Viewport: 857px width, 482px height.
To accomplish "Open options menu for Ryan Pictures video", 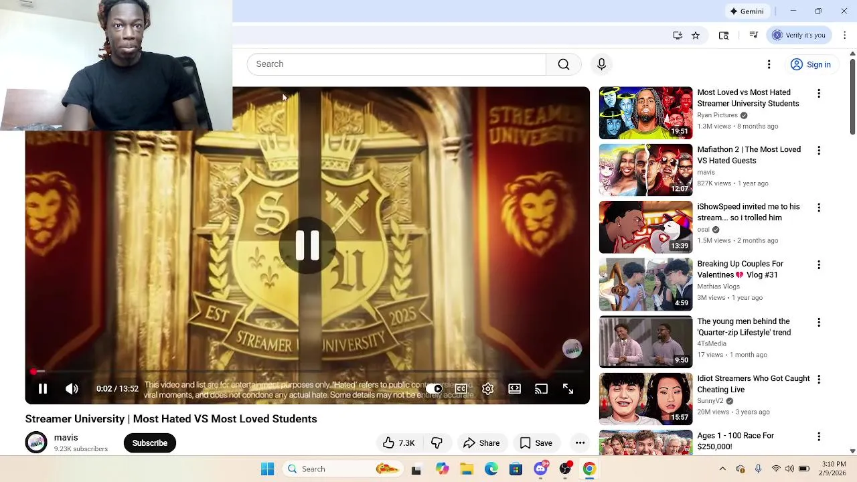I will point(818,94).
